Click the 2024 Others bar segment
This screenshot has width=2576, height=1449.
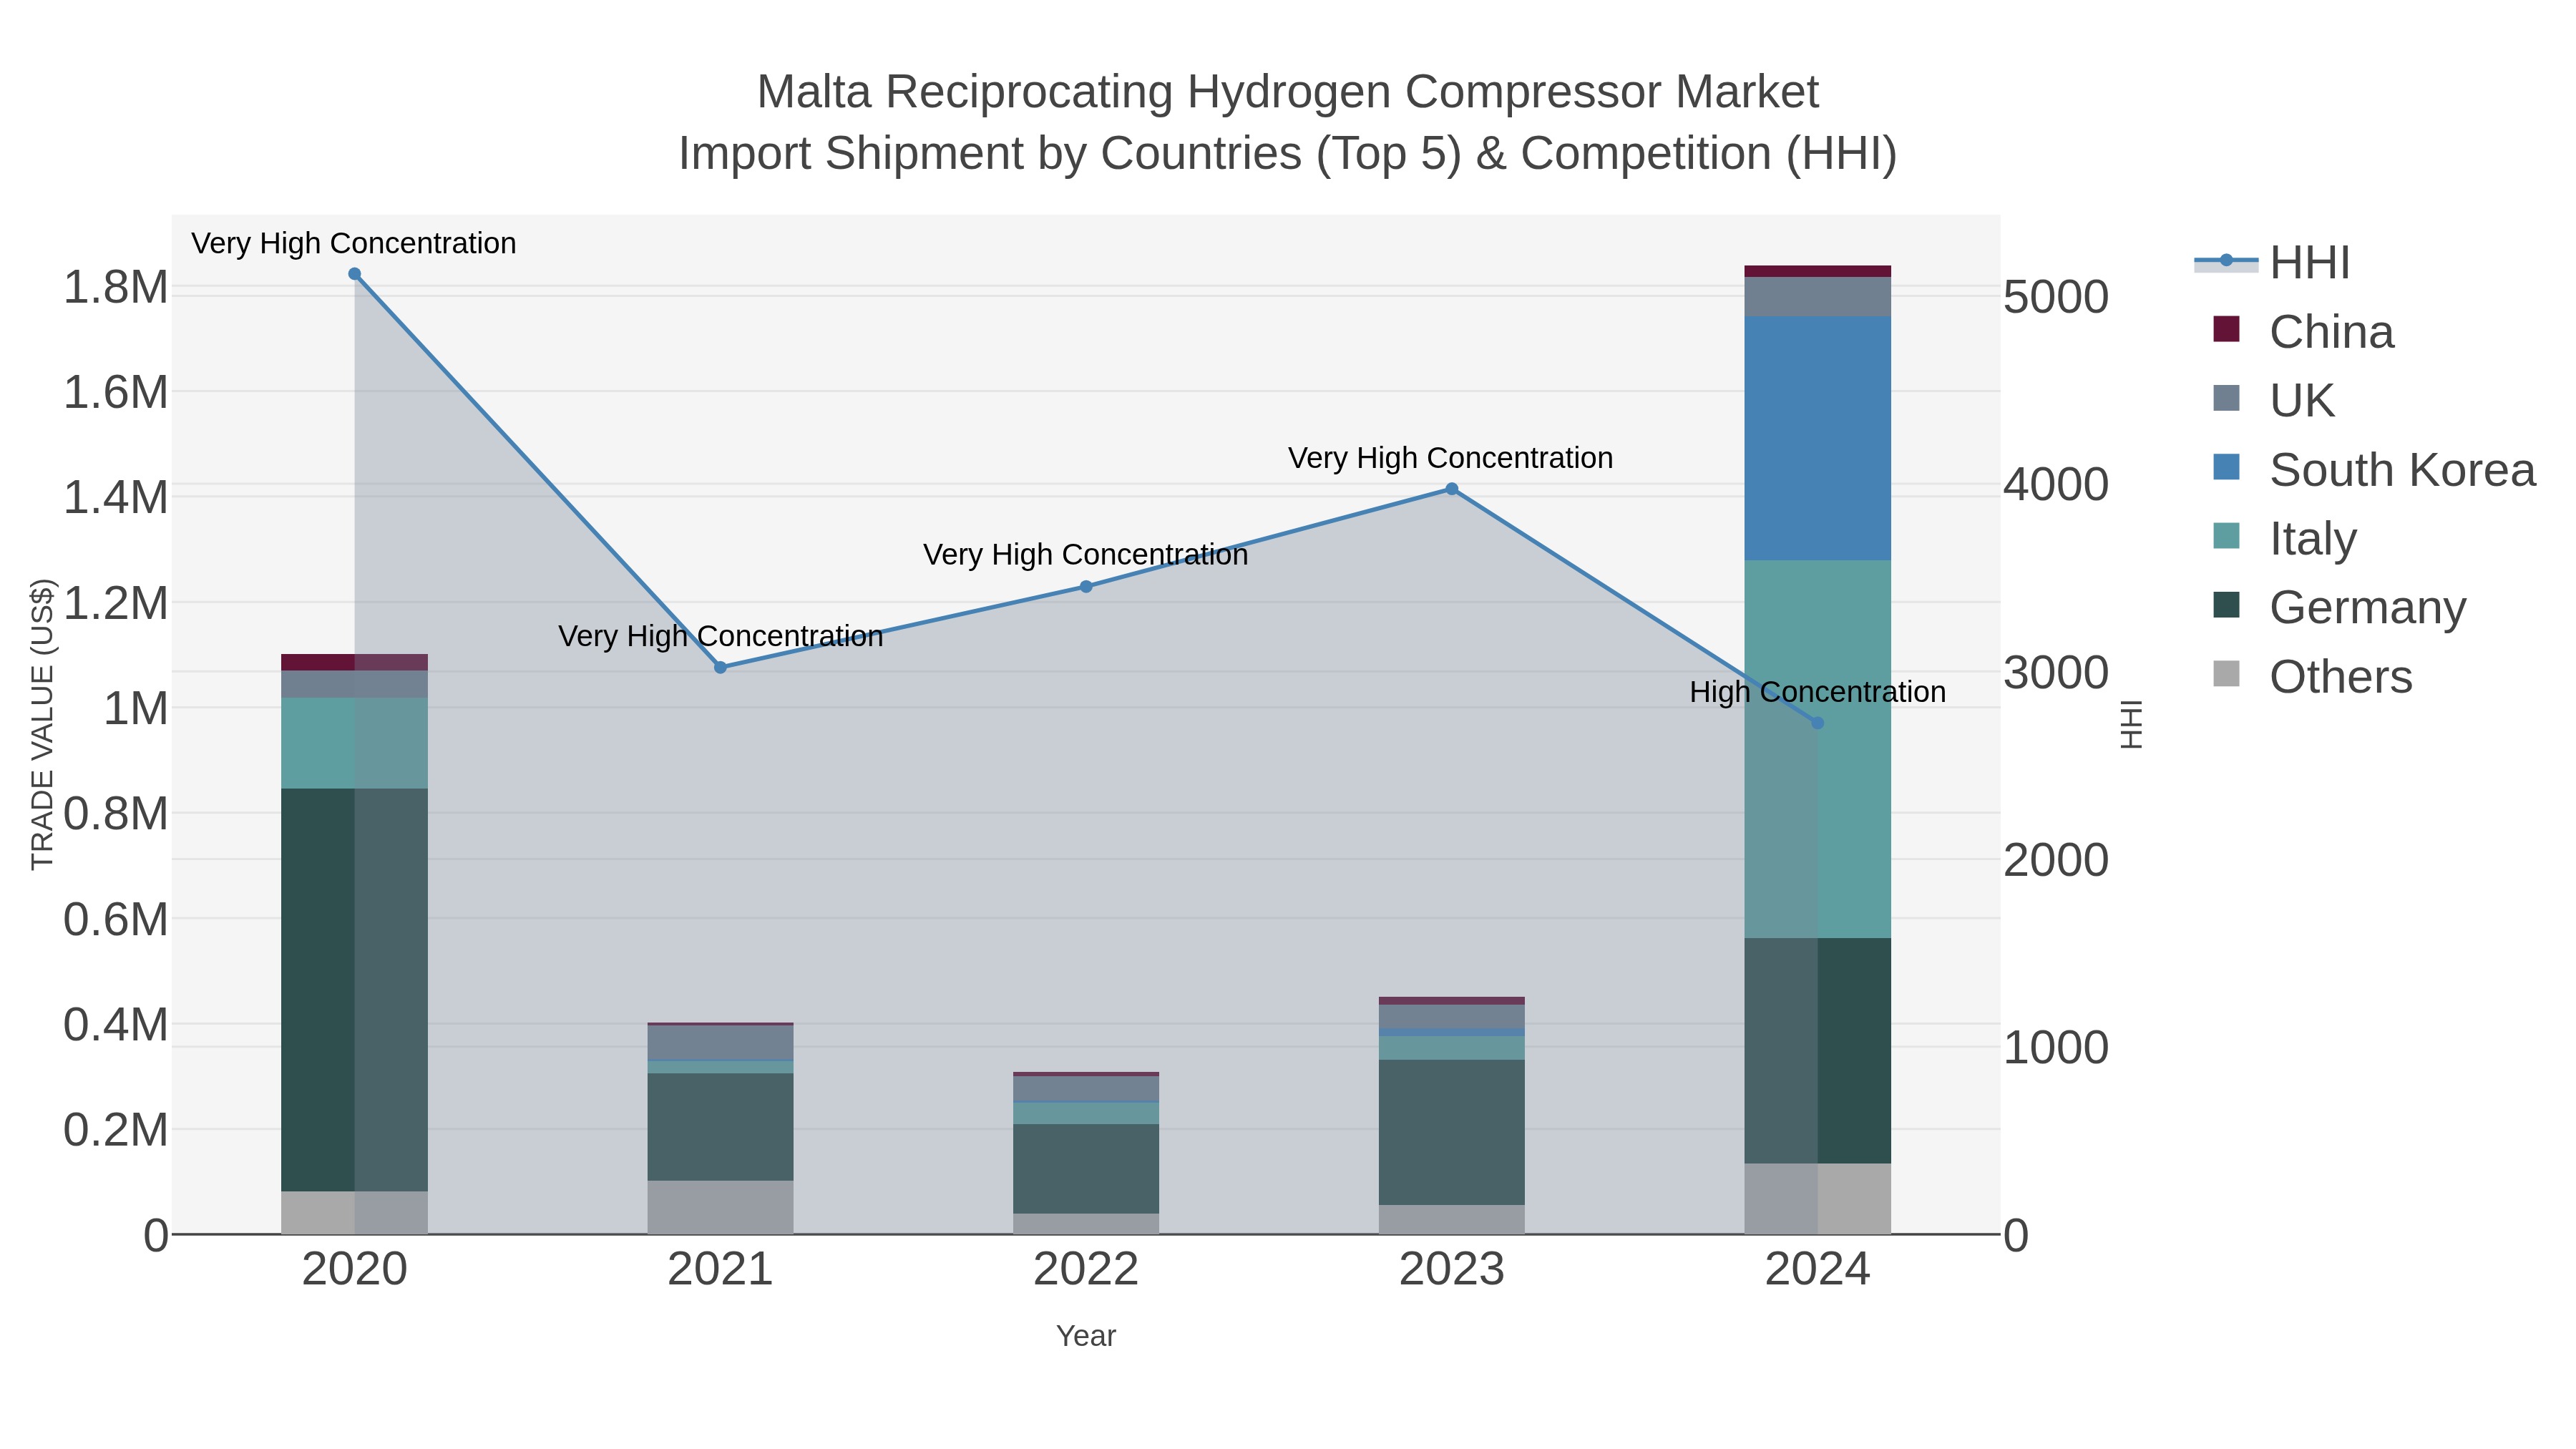(x=1818, y=1198)
